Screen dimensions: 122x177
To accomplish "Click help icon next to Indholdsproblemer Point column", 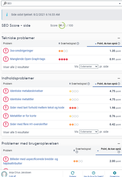I will [x=119, y=84].
